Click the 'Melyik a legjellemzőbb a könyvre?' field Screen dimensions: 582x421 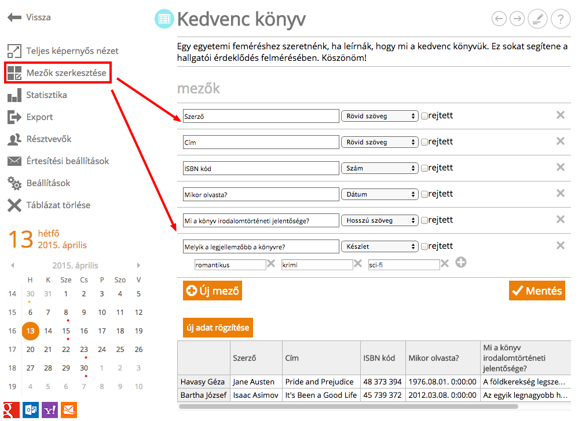pos(261,246)
